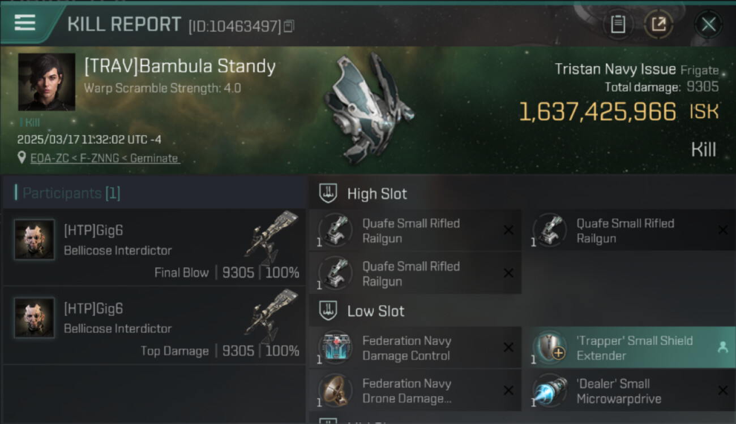Click the Low Slot section header

(x=376, y=311)
